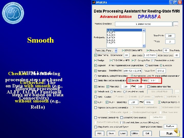
Task: Open the Template Parameters dropdown
Action: pos(106,51)
